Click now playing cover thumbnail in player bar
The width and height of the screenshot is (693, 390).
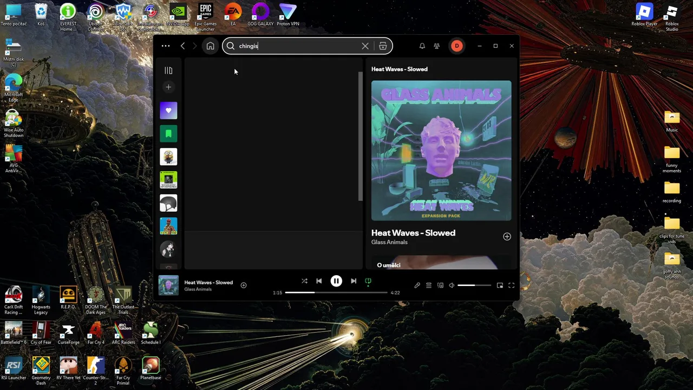tap(168, 285)
